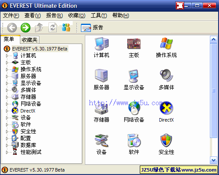Click the parent level up-arrow toolbar icon

pos(39,28)
